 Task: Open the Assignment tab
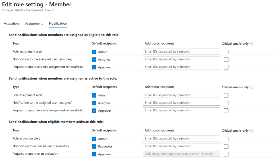point(34,24)
